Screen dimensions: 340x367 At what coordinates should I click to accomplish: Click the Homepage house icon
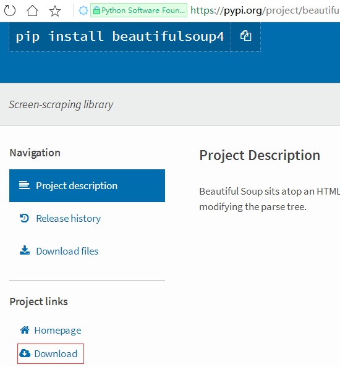coord(25,330)
